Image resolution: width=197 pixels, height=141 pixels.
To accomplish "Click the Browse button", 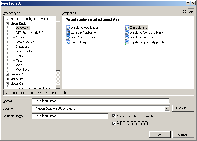I will click(183, 108).
